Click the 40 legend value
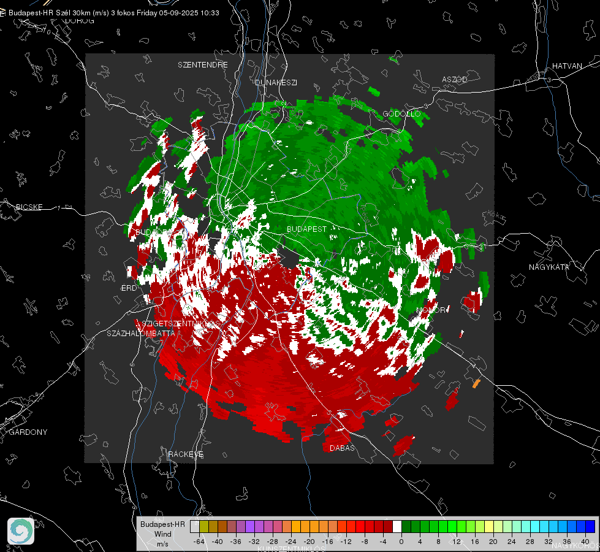 (585, 542)
